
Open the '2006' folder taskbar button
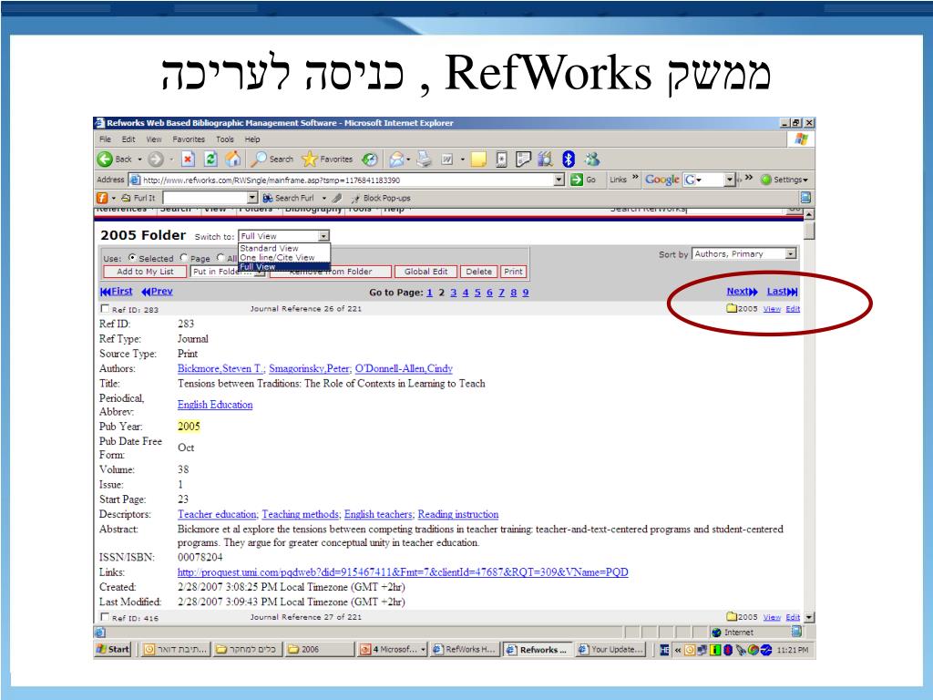[x=320, y=649]
